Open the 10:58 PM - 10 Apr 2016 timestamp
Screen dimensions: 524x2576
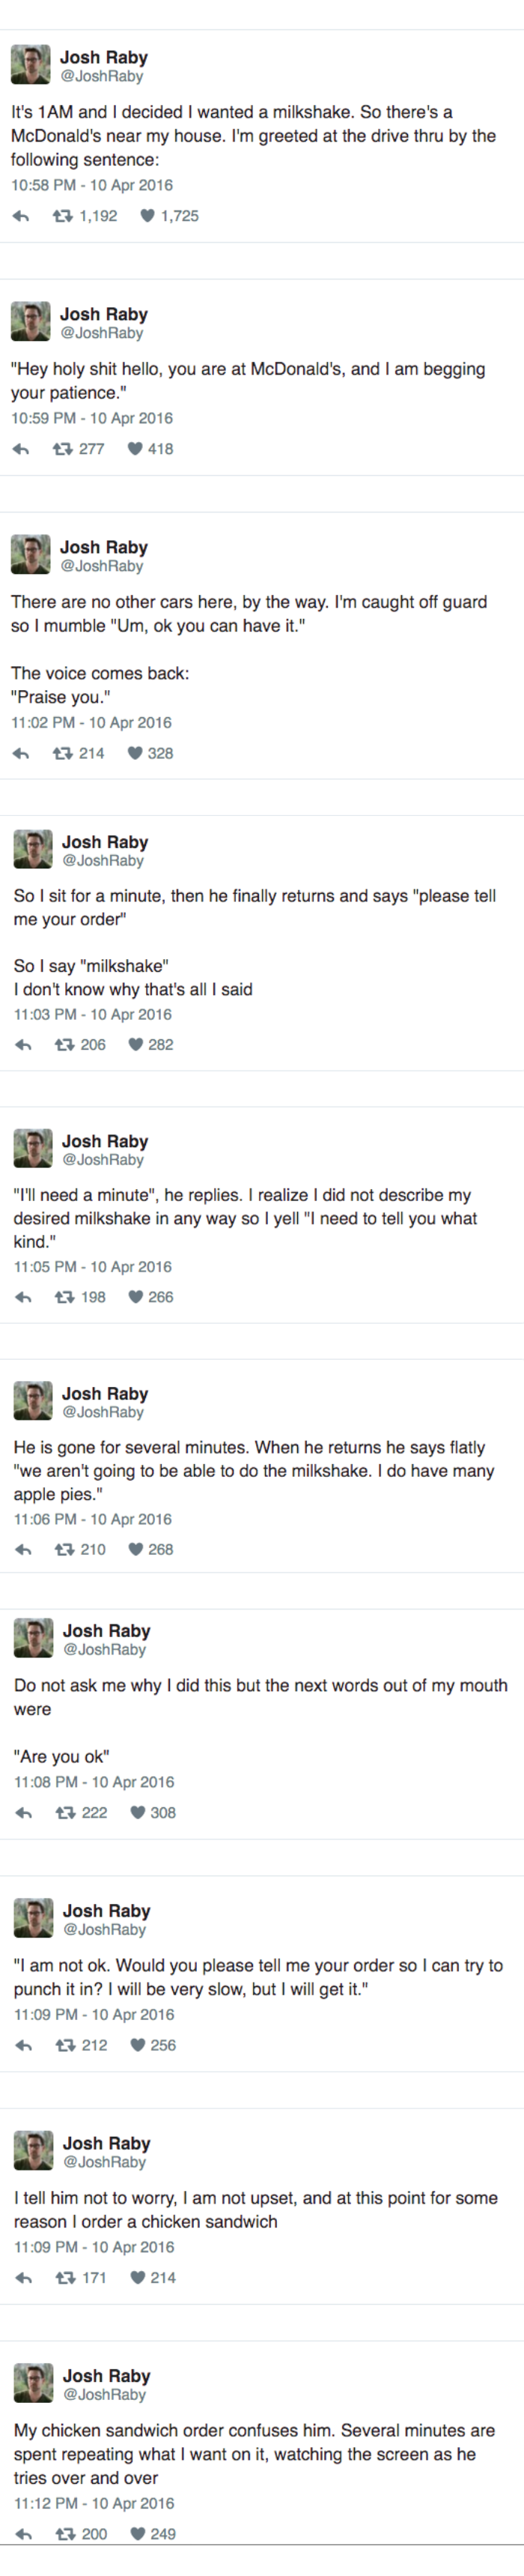coord(92,185)
